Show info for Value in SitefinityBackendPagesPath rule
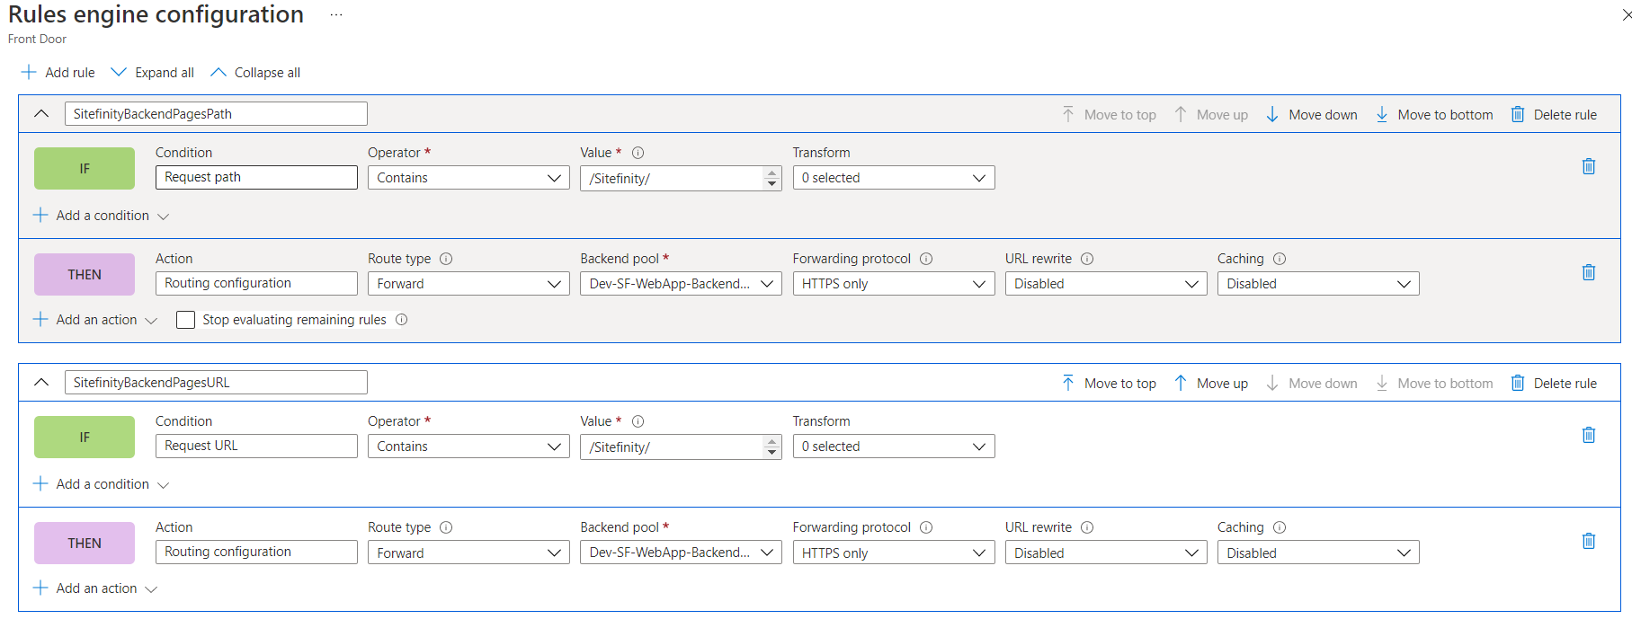Viewport: 1632px width, 619px height. [x=638, y=153]
